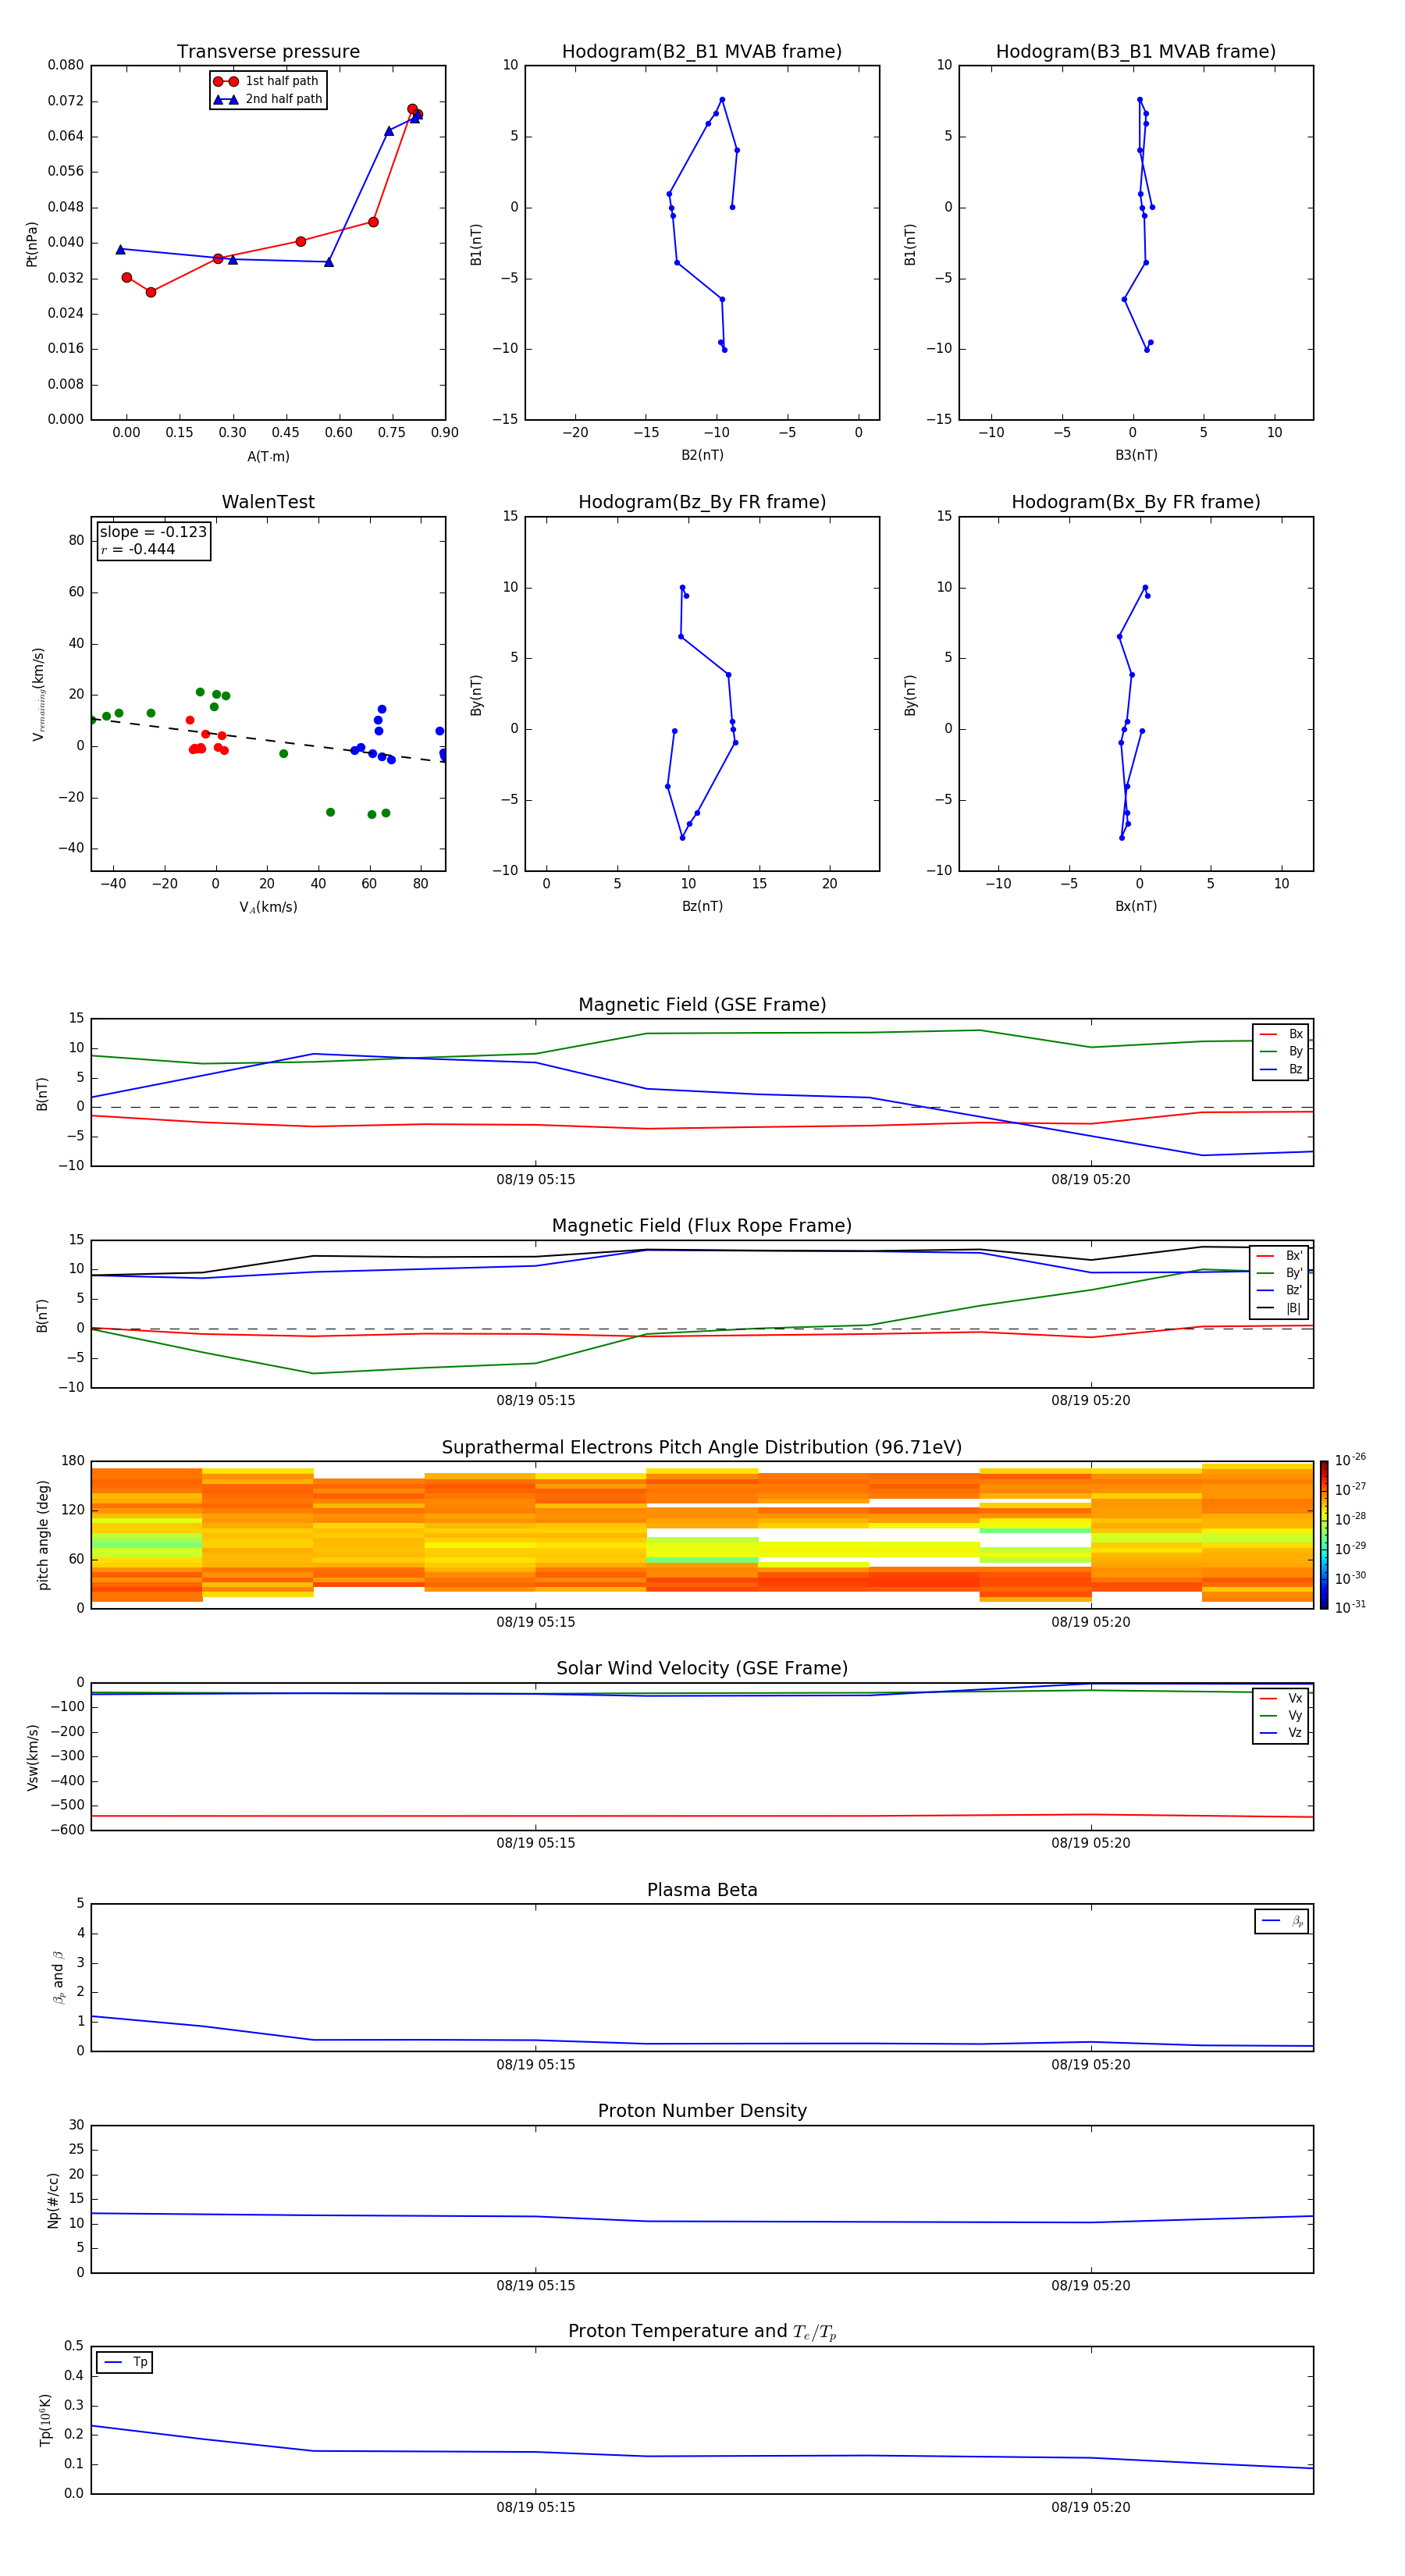Select the Hodogram(B3_B1 MVAB frame) title
The image size is (1405, 2576).
(1136, 52)
